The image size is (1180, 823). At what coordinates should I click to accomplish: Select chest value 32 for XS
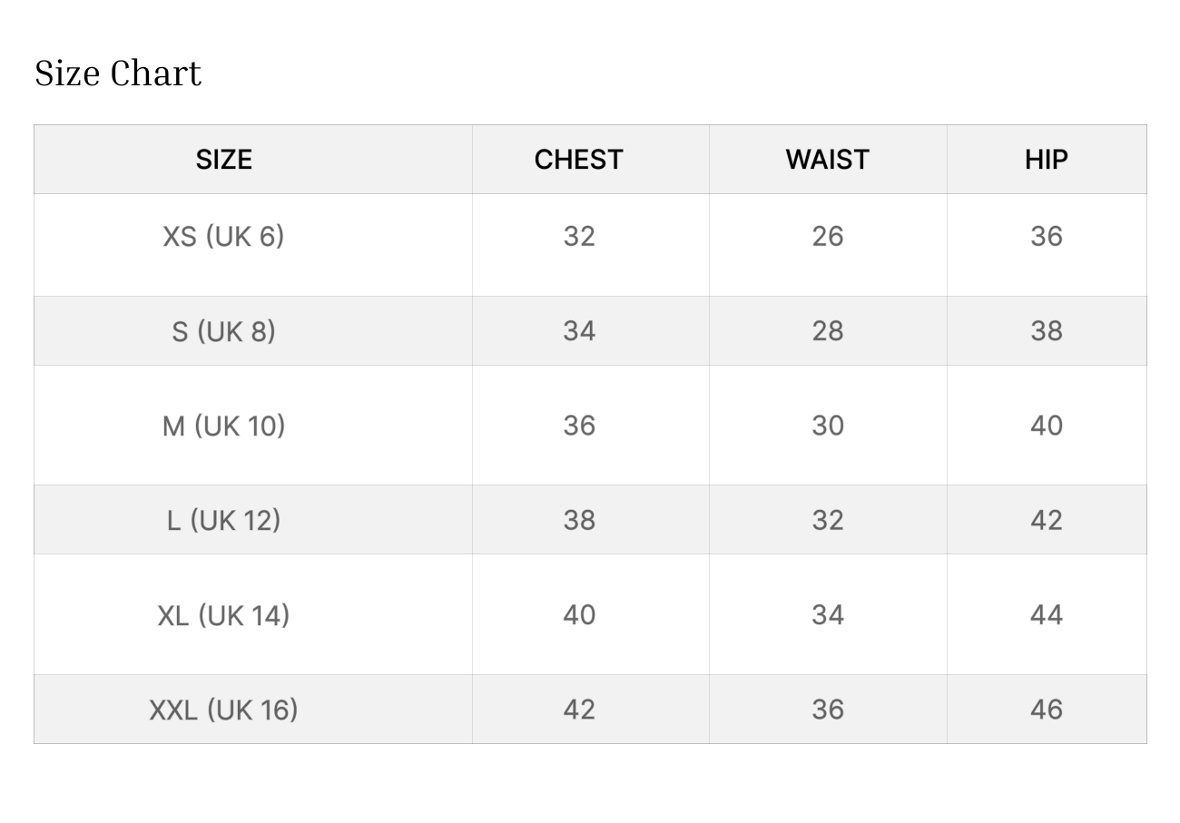point(579,237)
